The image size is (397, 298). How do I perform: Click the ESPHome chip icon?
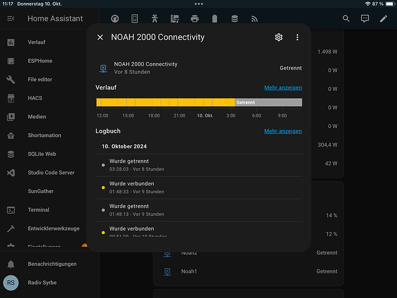point(11,61)
